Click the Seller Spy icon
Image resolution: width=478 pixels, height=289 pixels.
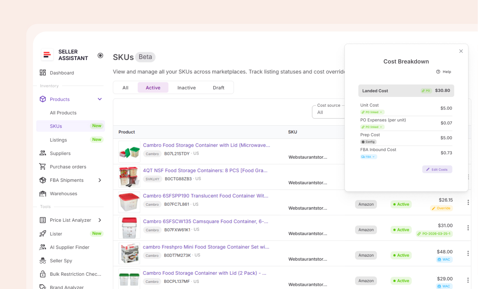42,260
